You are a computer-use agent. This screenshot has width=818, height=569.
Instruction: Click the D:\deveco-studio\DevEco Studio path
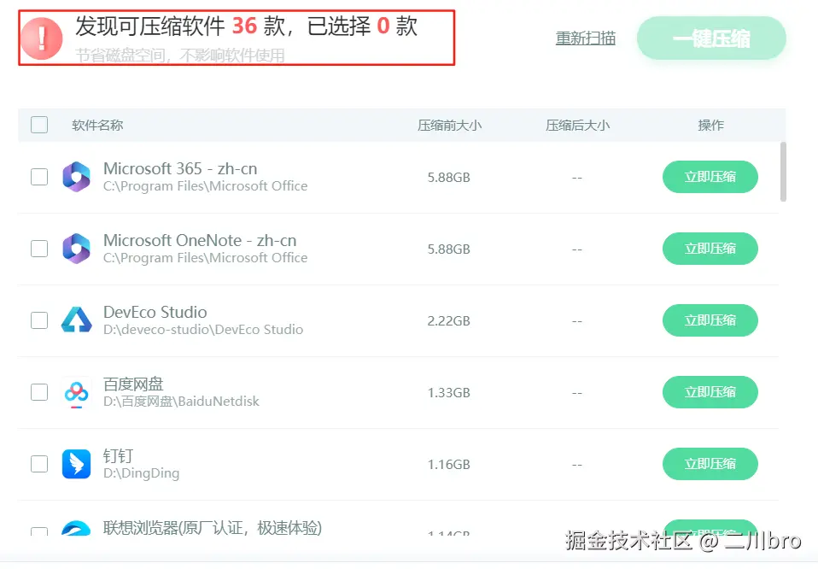pos(203,330)
